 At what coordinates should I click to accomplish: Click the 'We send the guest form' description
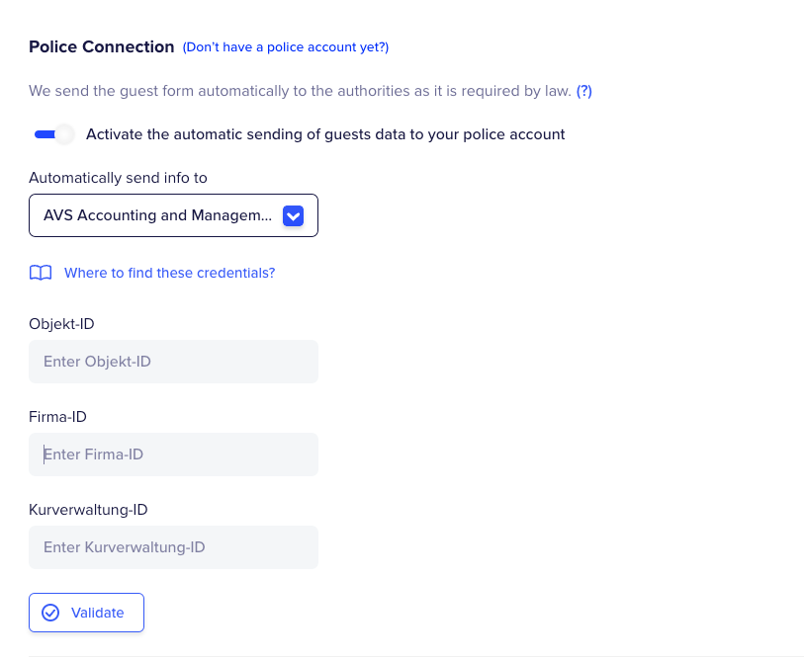(x=300, y=91)
